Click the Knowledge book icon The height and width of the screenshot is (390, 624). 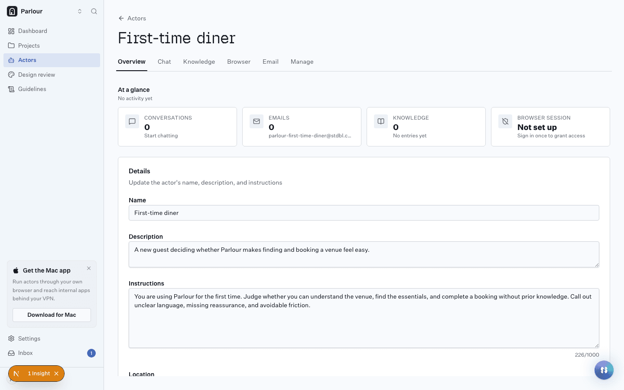[381, 121]
